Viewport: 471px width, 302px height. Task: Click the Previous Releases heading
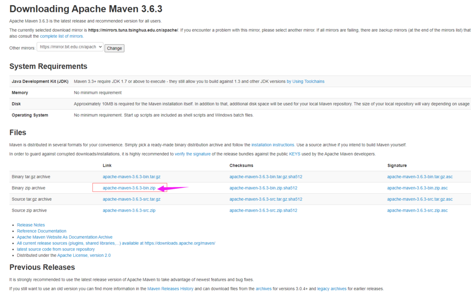pos(42,267)
